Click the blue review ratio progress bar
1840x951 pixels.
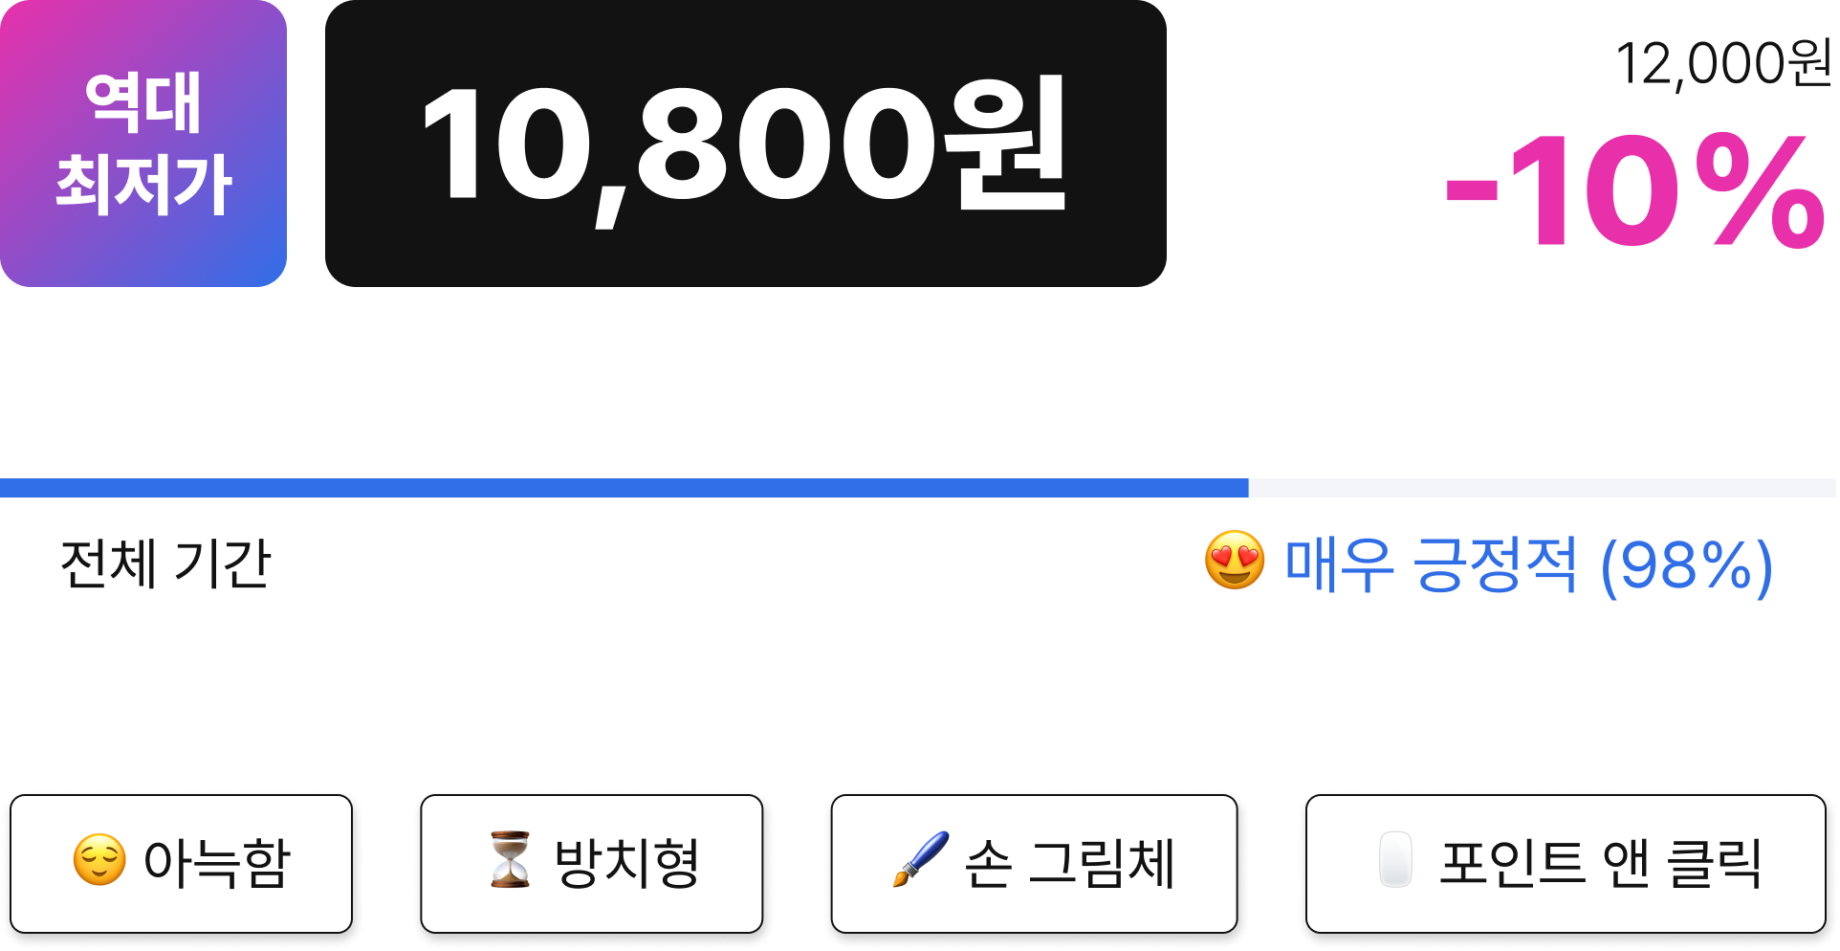[624, 488]
